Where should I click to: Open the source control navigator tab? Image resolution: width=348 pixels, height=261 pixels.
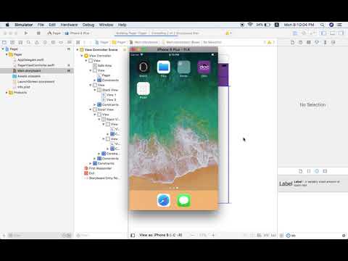click(12, 42)
